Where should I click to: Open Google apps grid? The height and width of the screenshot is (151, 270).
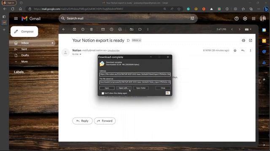(x=254, y=18)
